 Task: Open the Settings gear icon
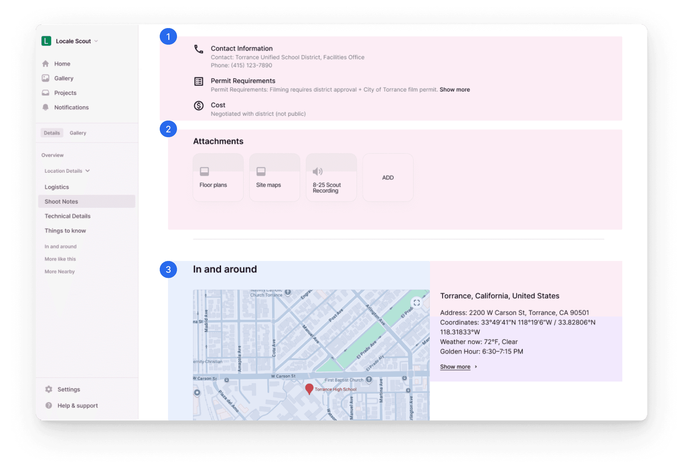(49, 389)
